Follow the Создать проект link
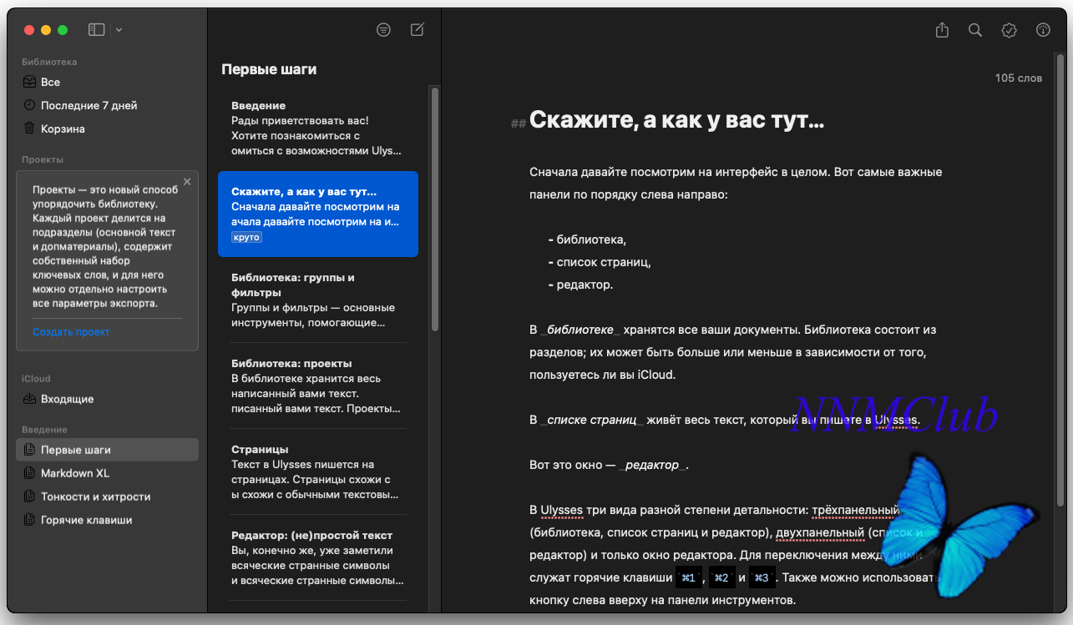 pyautogui.click(x=72, y=332)
